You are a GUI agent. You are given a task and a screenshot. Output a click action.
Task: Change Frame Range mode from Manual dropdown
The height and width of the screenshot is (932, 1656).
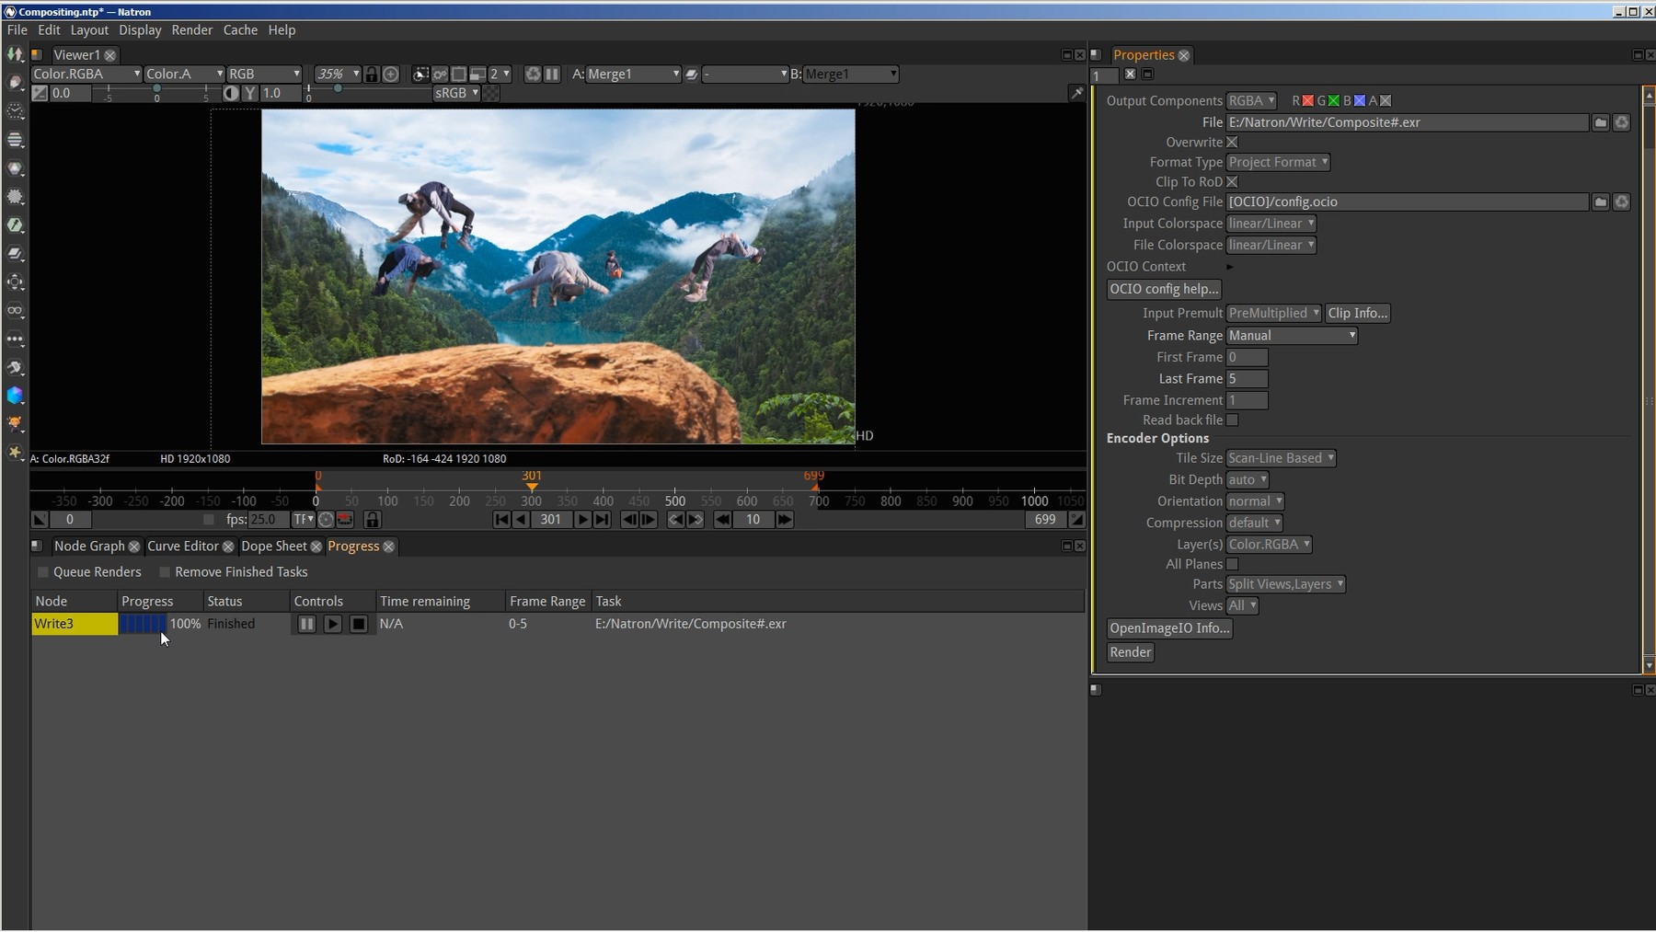(x=1292, y=335)
